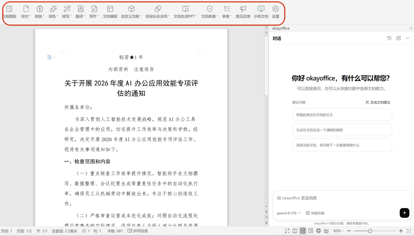Switch to web layout view
The width and height of the screenshot is (414, 236).
(319, 231)
